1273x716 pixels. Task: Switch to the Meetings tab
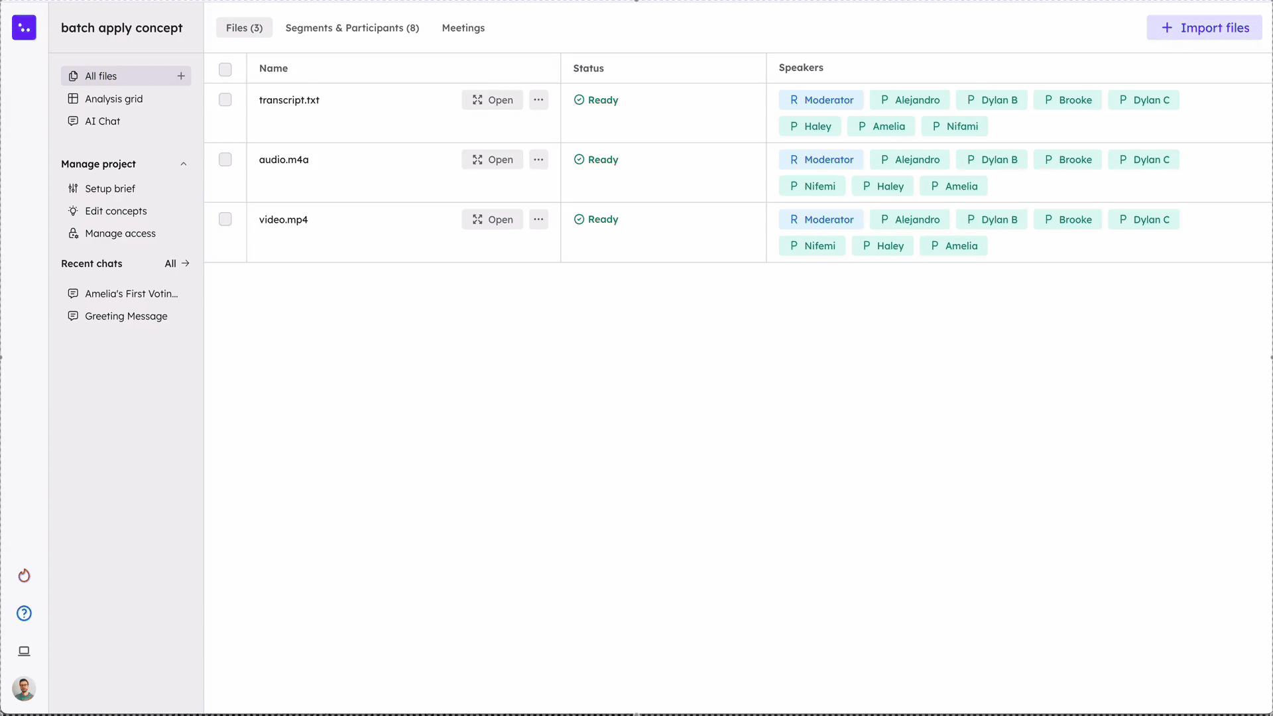click(463, 28)
